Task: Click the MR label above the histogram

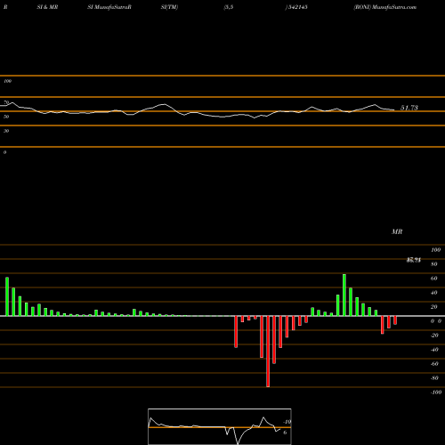Action: tap(397, 231)
